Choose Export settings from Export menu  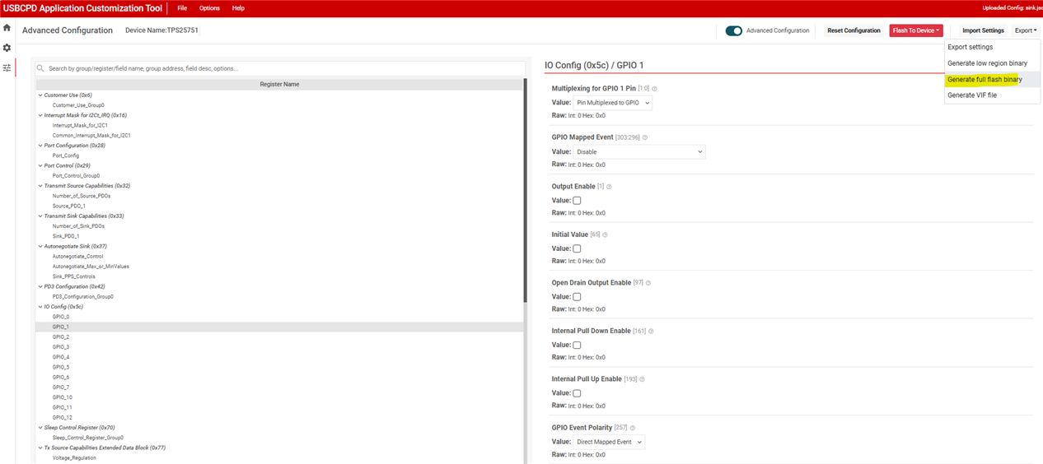coord(992,47)
